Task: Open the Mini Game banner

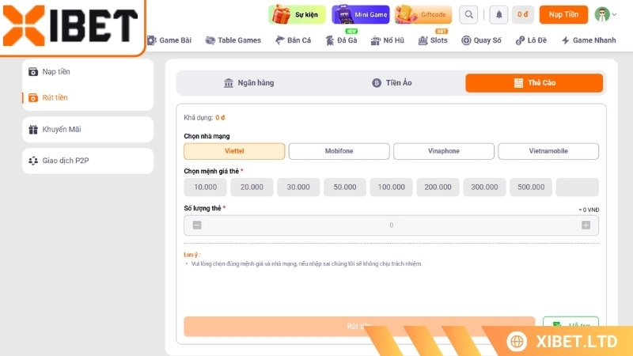Action: (x=361, y=14)
